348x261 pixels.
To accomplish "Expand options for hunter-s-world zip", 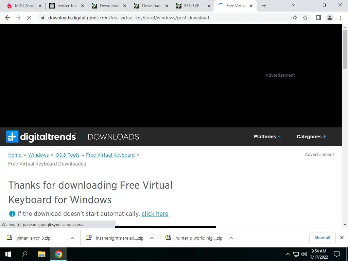I will [x=231, y=238].
